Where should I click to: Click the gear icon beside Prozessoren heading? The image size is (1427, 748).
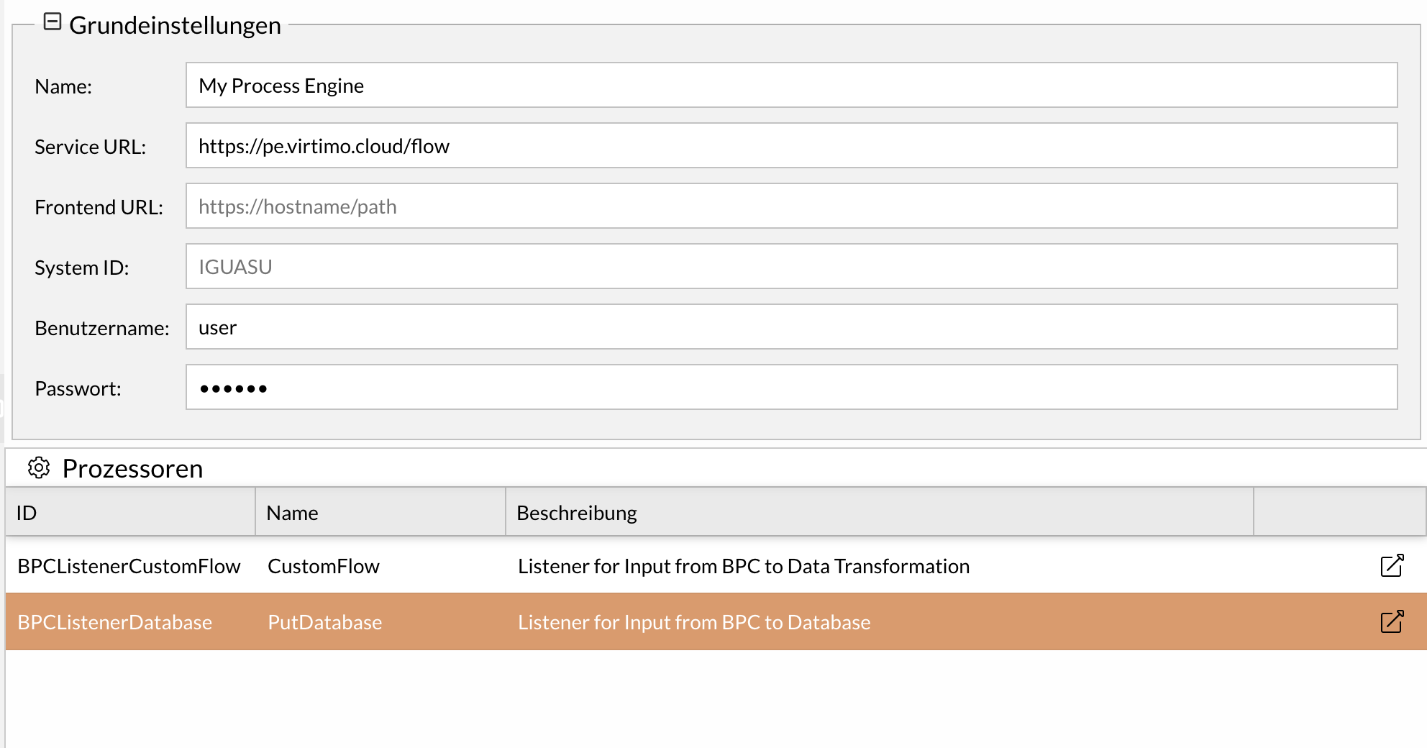click(x=39, y=468)
